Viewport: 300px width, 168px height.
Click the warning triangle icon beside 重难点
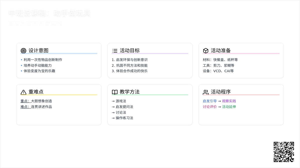[x=23, y=92]
